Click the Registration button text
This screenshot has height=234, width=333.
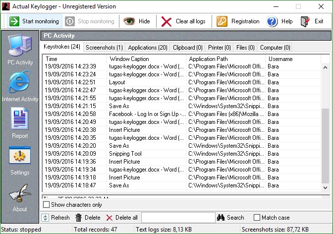(x=245, y=21)
